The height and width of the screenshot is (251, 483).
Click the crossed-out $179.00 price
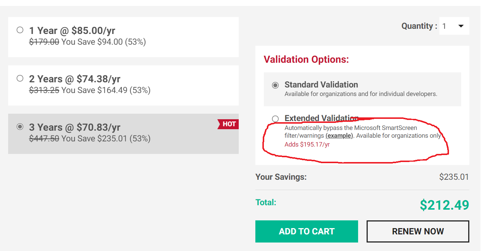(44, 42)
